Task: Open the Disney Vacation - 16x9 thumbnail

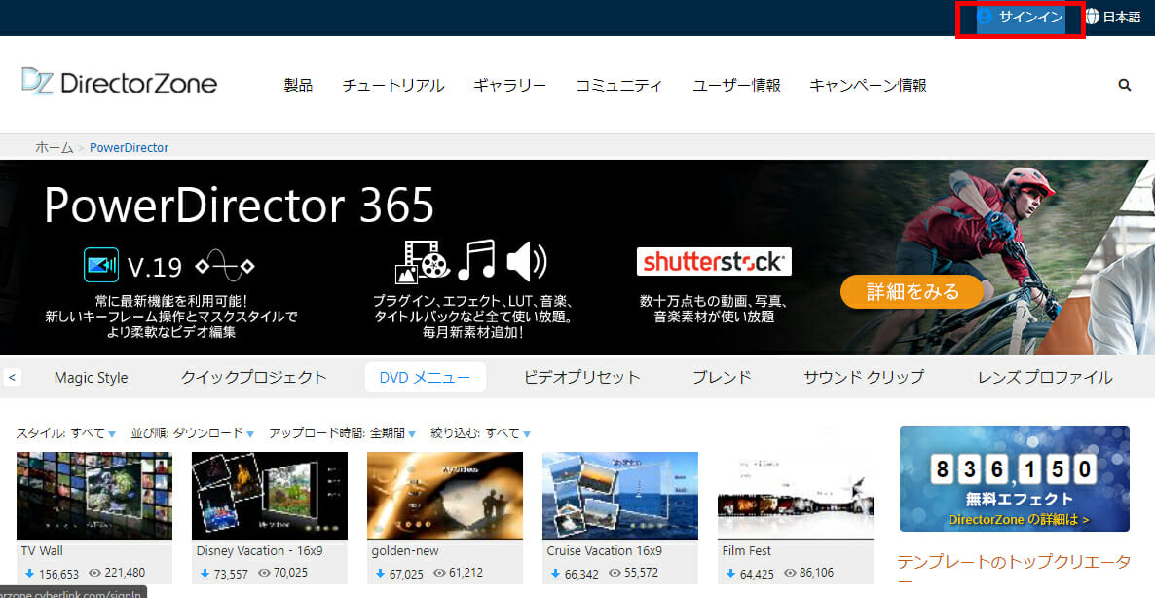Action: [270, 496]
